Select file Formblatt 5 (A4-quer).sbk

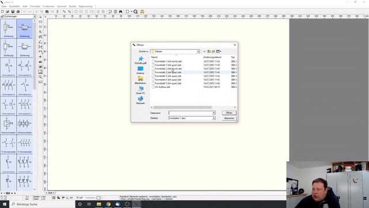[x=168, y=83]
